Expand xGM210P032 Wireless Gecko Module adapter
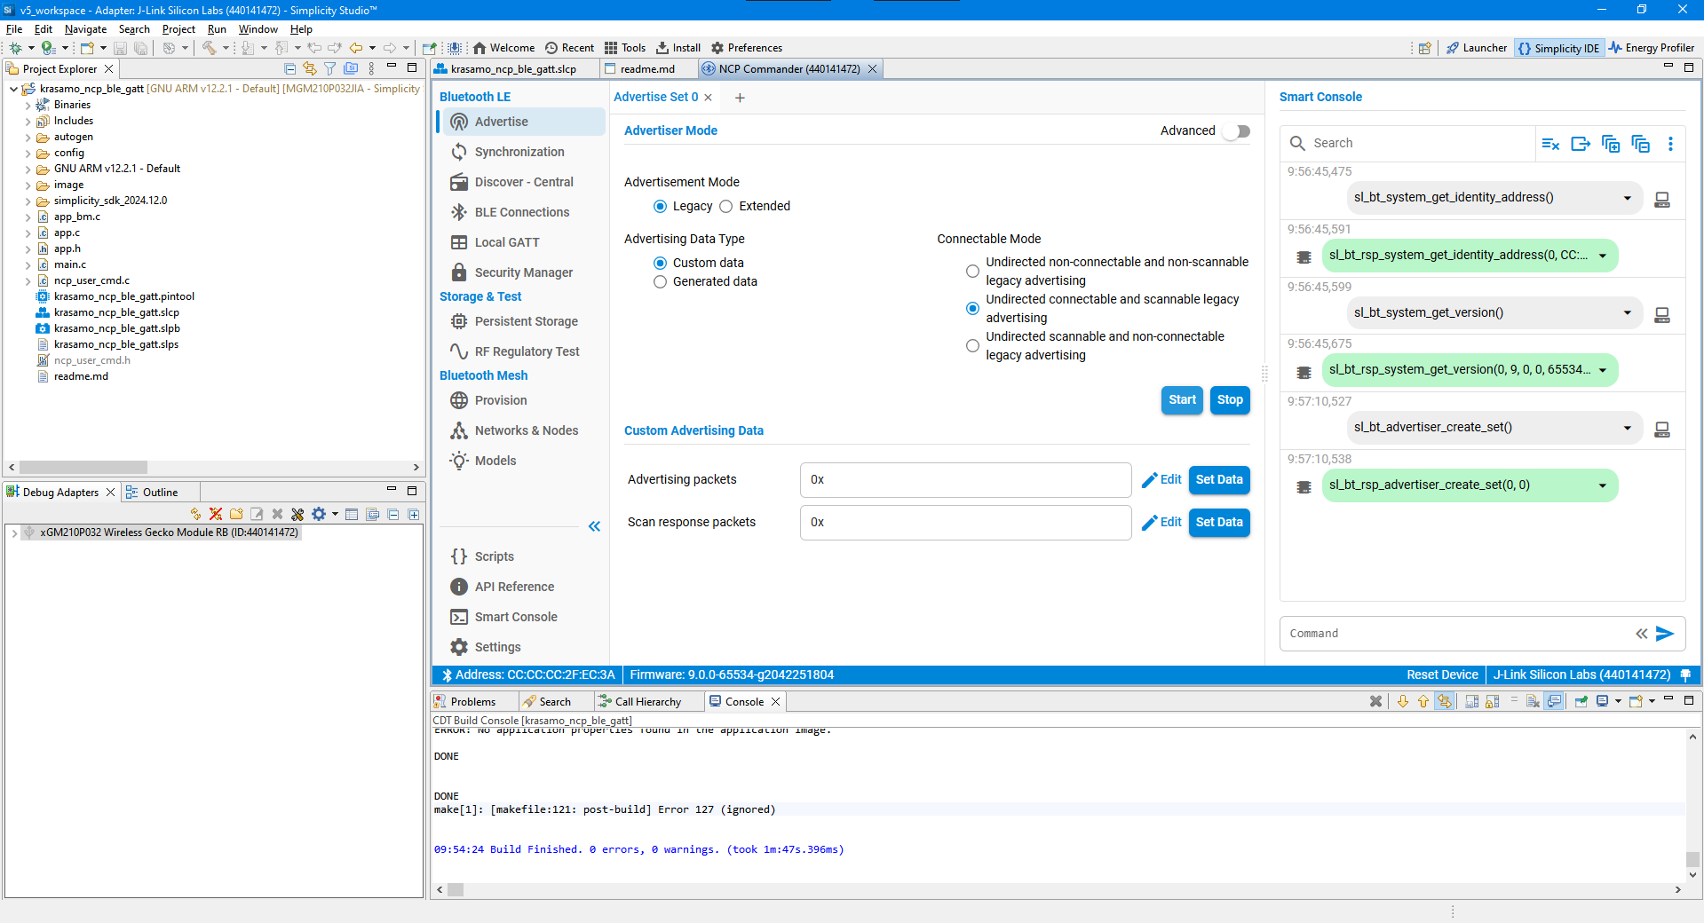1704x923 pixels. point(14,532)
